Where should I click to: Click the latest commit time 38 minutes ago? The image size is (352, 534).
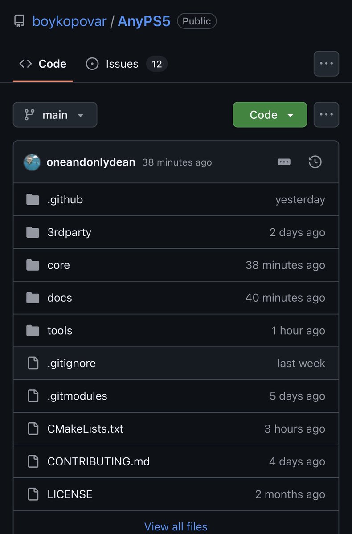[x=177, y=162]
